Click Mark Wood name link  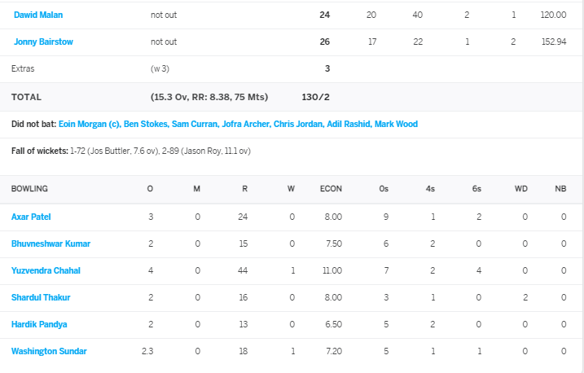pyautogui.click(x=397, y=124)
